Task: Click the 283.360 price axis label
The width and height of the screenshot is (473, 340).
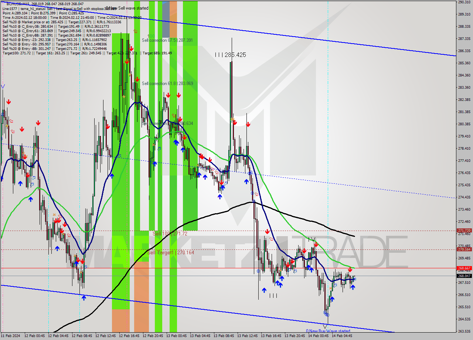Action: pos(464,87)
